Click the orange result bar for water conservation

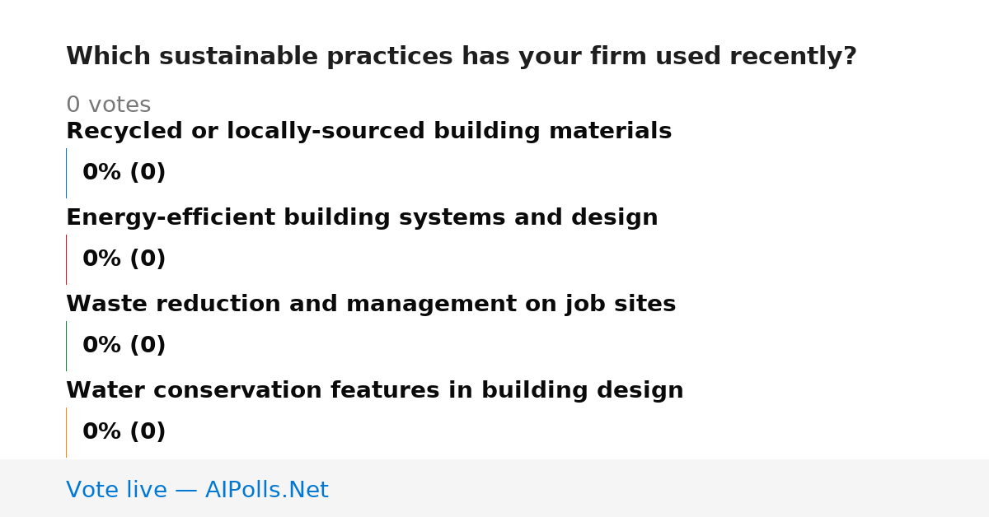(x=66, y=432)
